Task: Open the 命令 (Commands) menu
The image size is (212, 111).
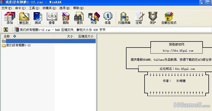Action: [x=20, y=8]
